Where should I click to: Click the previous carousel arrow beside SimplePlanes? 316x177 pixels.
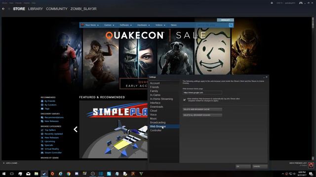pyautogui.click(x=76, y=129)
